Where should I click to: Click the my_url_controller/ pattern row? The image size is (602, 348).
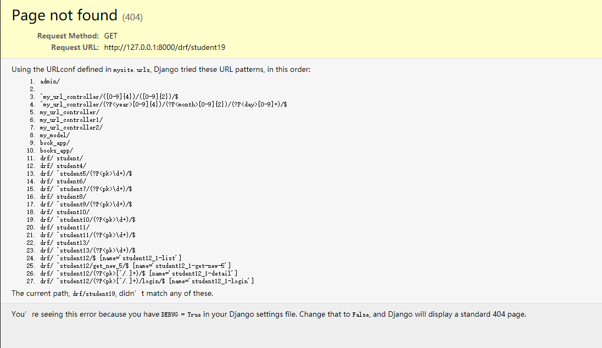[70, 112]
